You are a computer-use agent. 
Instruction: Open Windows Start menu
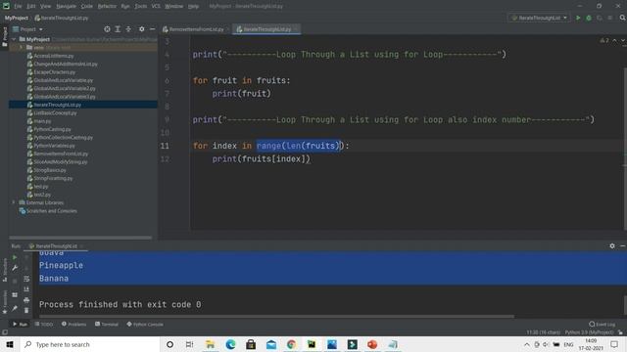(x=10, y=344)
